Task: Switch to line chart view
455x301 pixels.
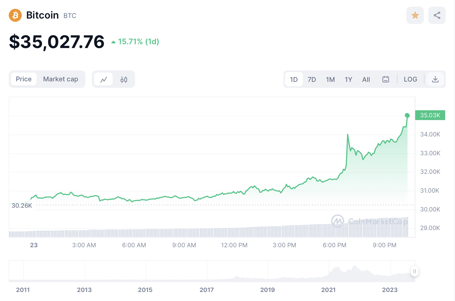Action: coord(104,79)
